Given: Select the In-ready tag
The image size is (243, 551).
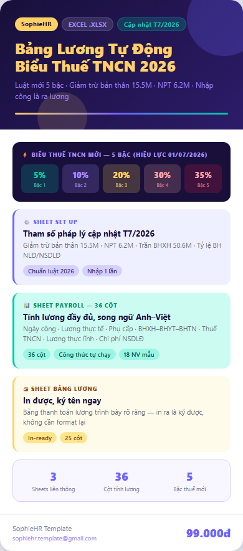Looking at the screenshot, I should pyautogui.click(x=40, y=438).
